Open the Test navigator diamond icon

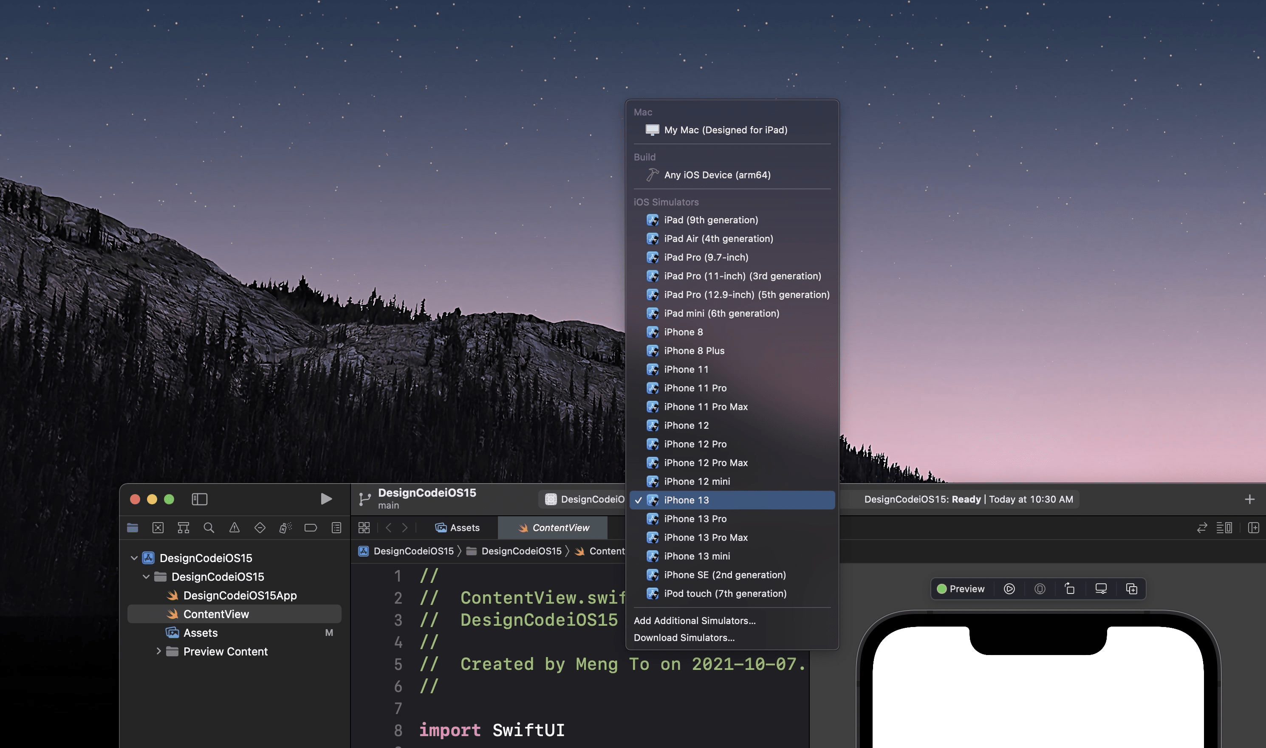coord(260,528)
